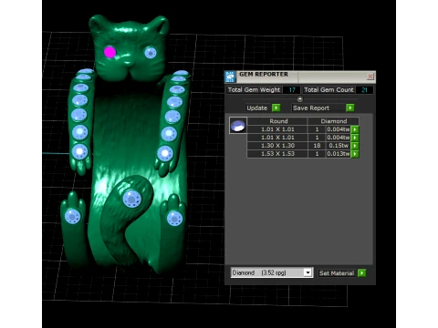Click the Update button label

(x=257, y=108)
